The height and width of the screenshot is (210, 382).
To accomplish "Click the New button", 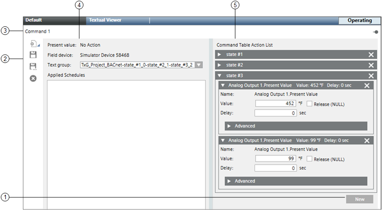I will click(x=359, y=199).
